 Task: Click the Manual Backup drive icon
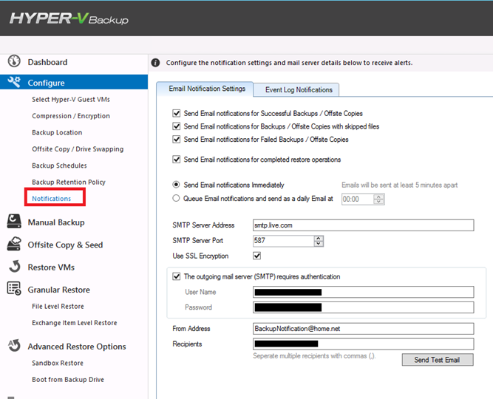tap(14, 222)
